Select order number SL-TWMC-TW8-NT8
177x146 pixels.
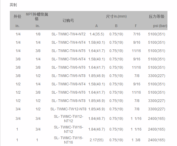coord(69,101)
